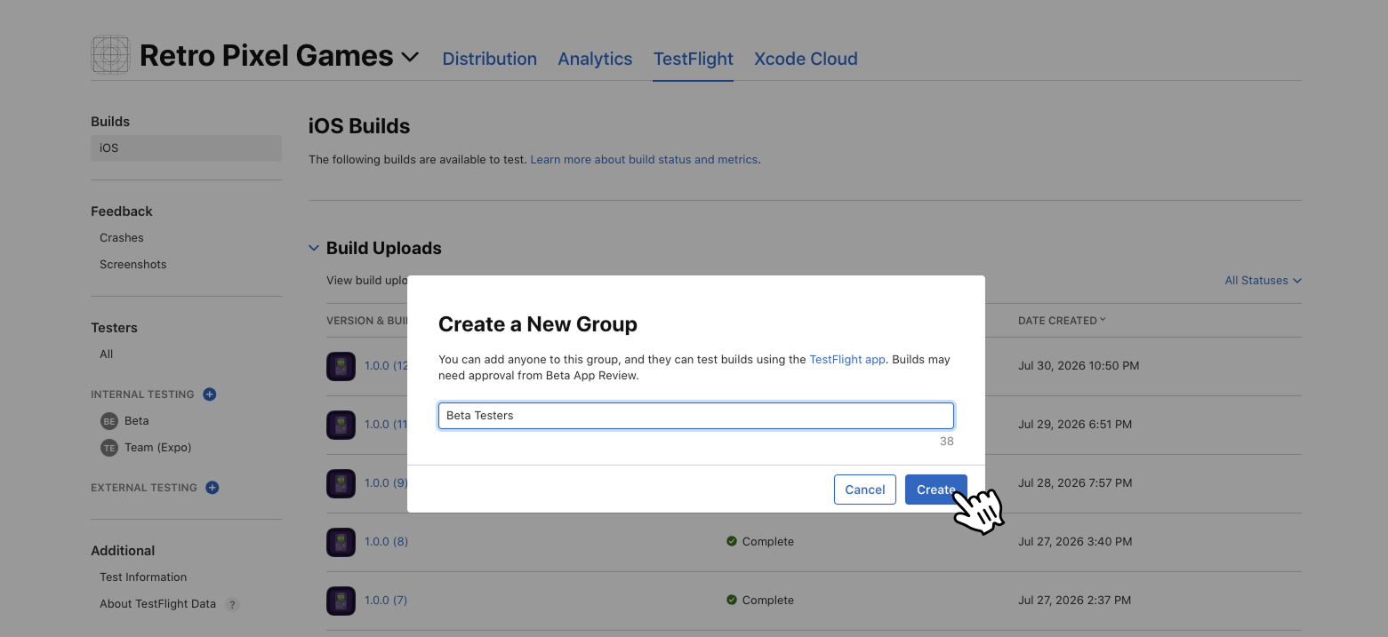Open build 1.0.0 (7) link
Screen dimensions: 1388x637
point(386,601)
